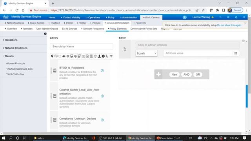The height and width of the screenshot is (141, 251).
Task: Open the Work Centers tab
Action: [151, 17]
